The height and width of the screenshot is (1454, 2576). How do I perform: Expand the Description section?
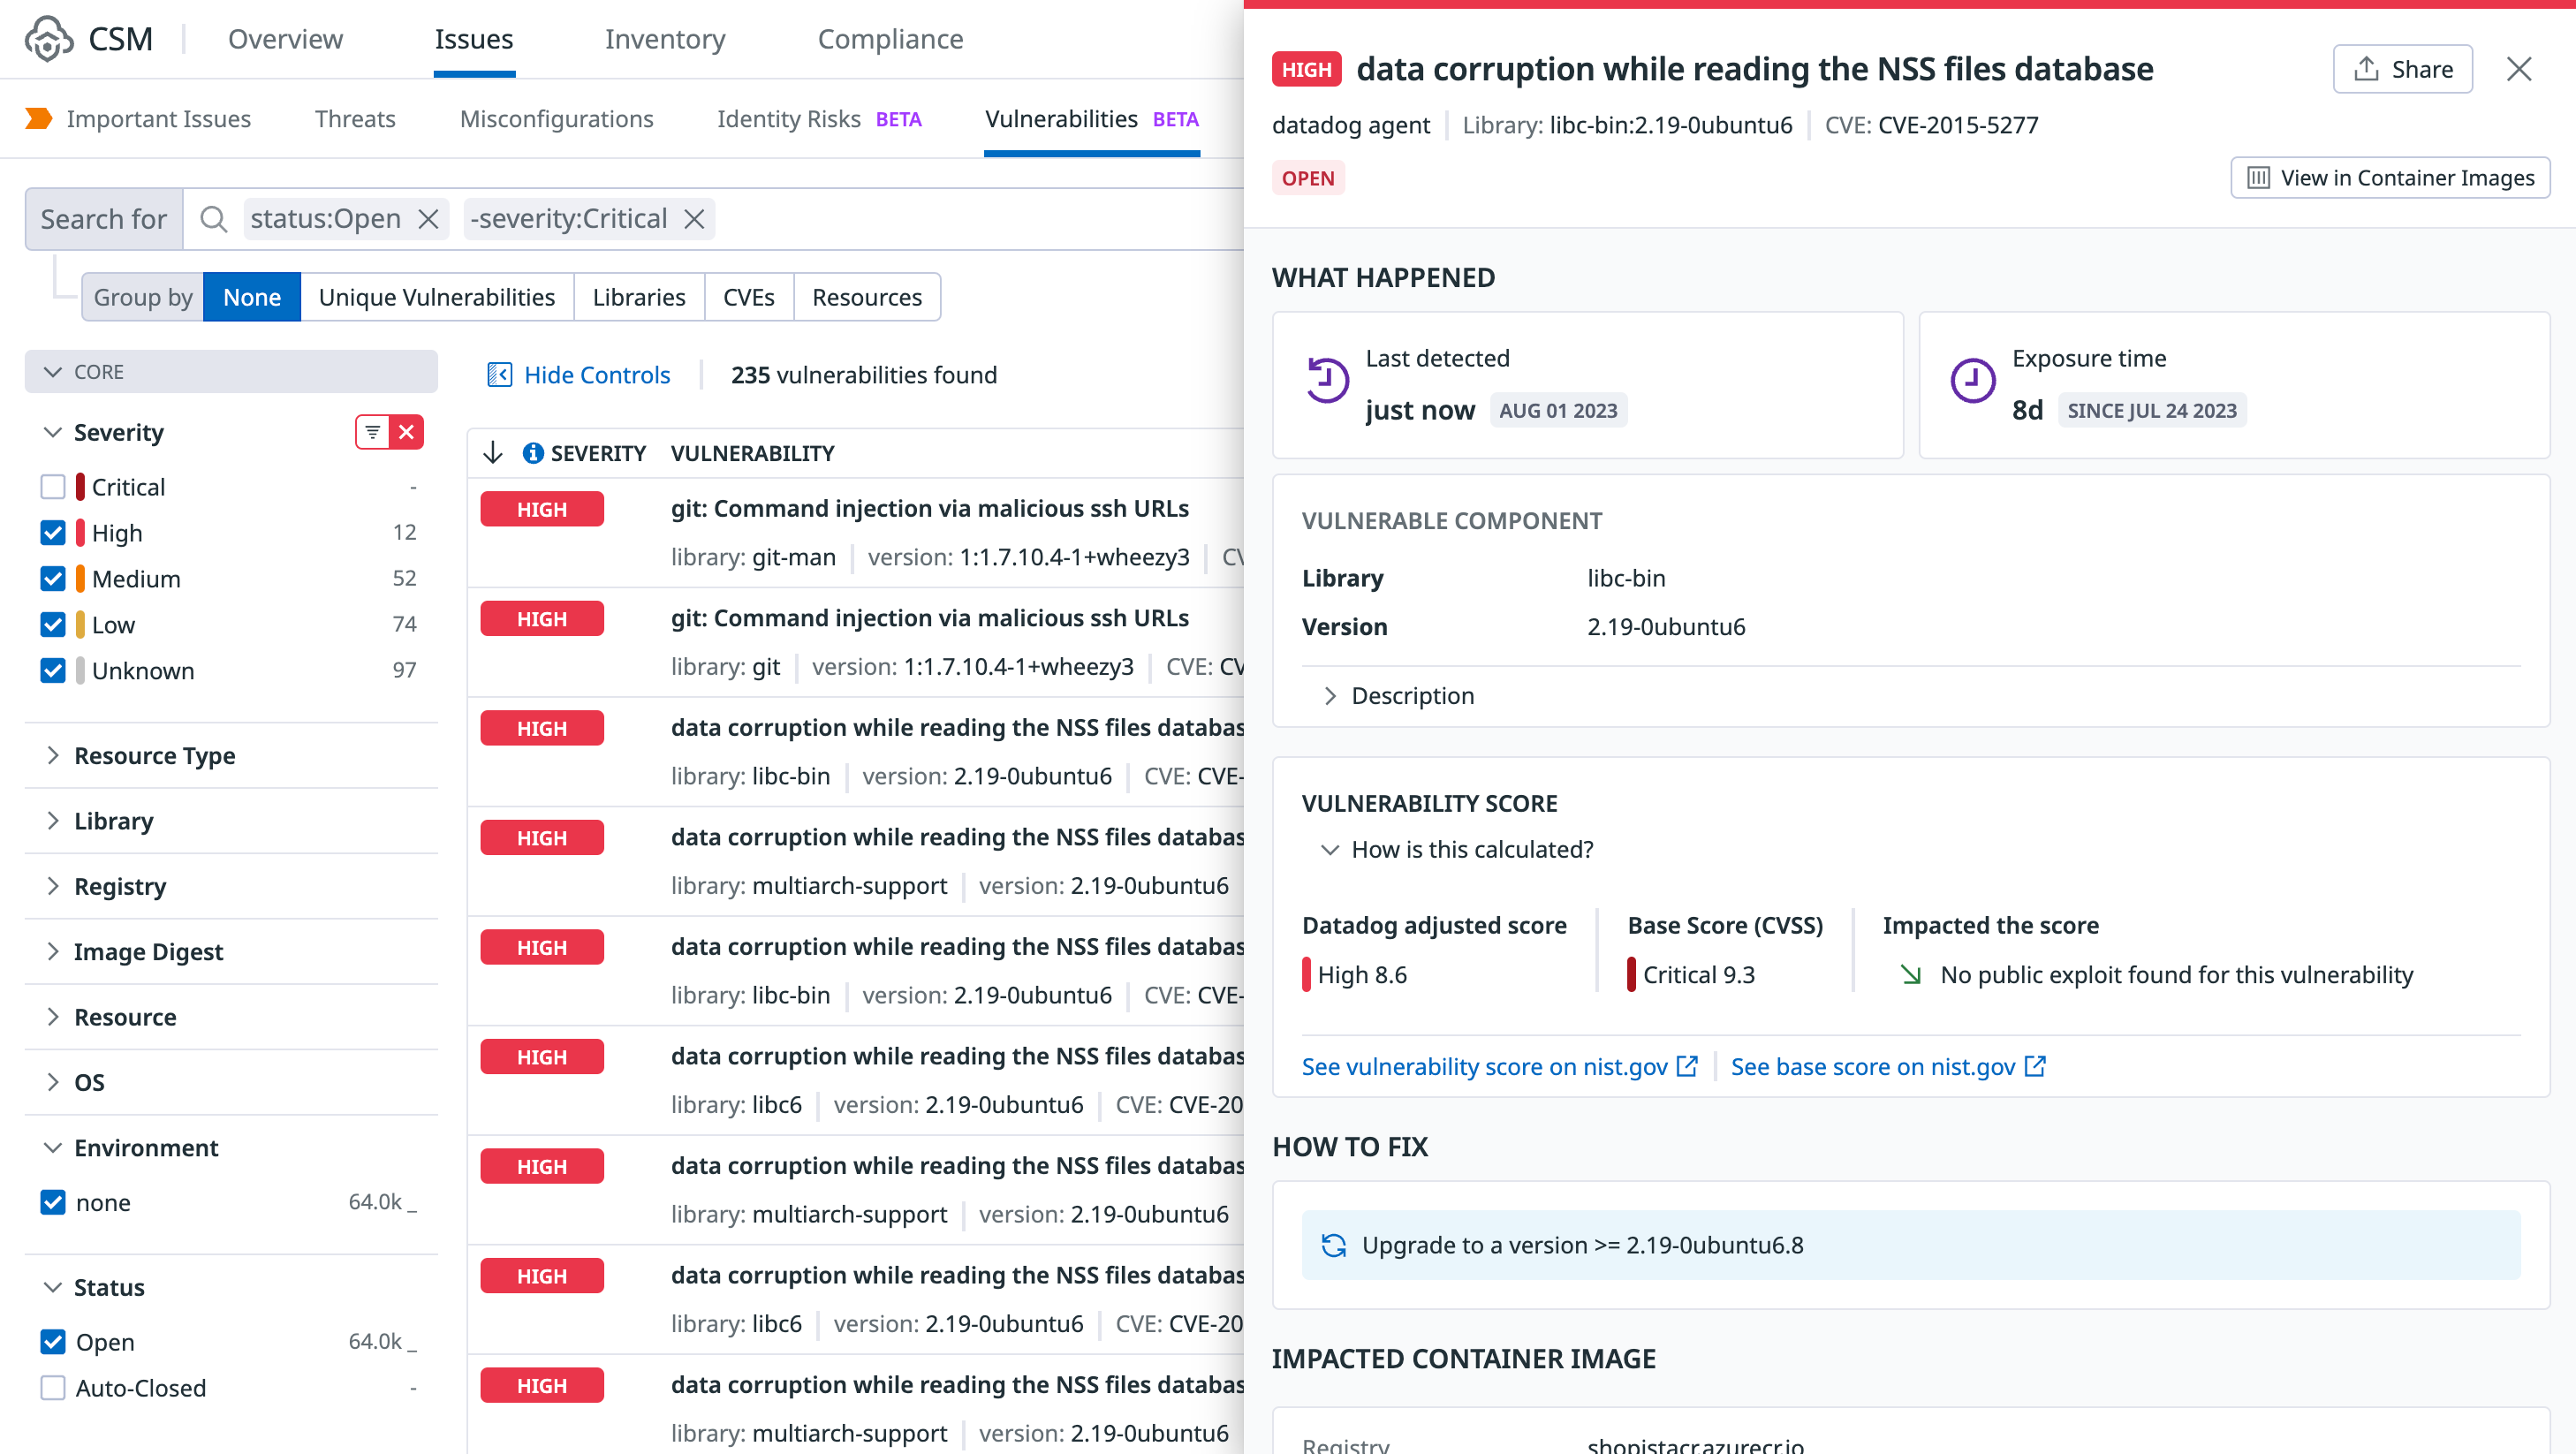click(x=1398, y=695)
